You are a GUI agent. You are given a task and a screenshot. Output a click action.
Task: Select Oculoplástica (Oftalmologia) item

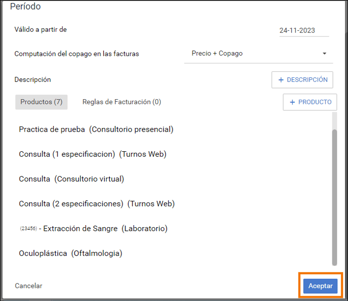[x=71, y=253]
